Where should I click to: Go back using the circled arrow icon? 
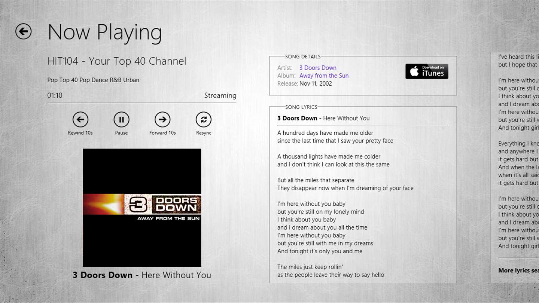23,31
